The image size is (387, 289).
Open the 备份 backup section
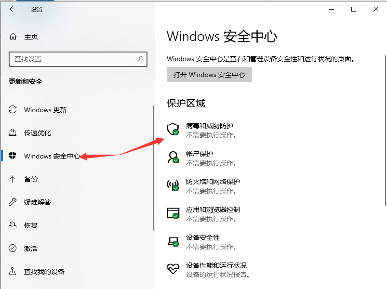(x=31, y=179)
